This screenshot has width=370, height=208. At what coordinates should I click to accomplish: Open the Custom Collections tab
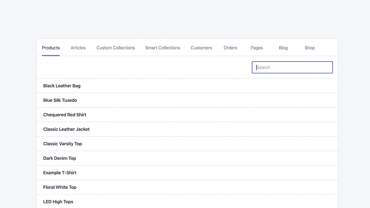[116, 48]
